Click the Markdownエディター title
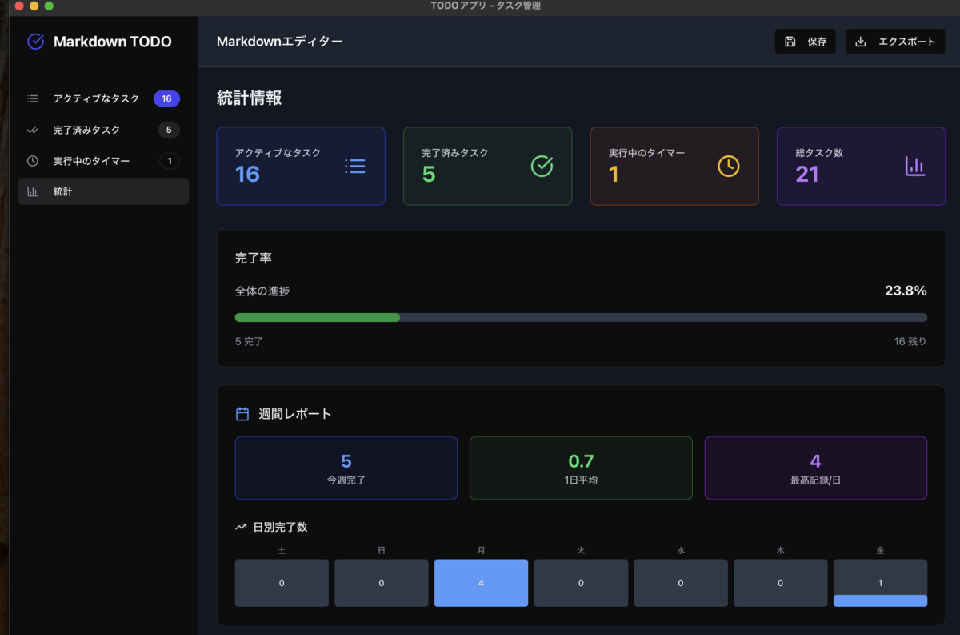The height and width of the screenshot is (635, 960). [x=280, y=42]
